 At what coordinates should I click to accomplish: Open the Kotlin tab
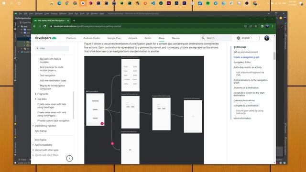pos(148,38)
